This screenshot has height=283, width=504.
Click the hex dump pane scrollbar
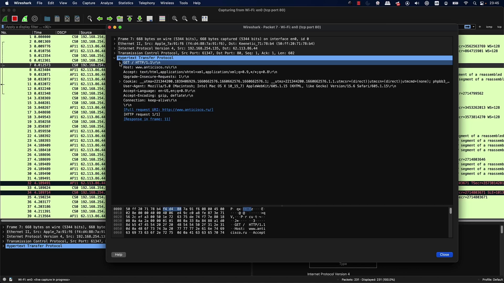pyautogui.click(x=450, y=211)
